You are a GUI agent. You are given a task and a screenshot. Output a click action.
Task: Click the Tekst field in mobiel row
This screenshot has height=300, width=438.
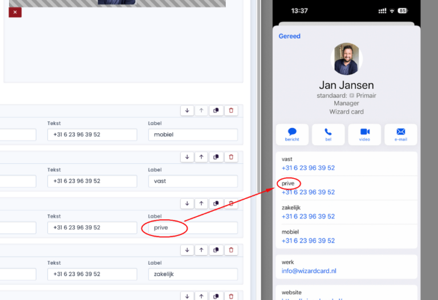(x=92, y=135)
